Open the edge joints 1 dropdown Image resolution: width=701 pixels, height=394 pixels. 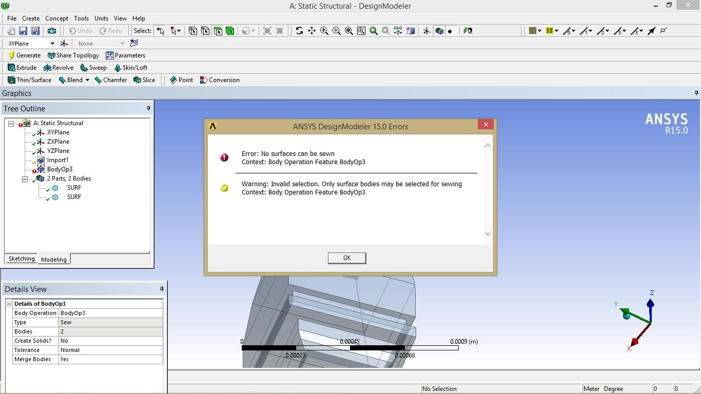(586, 31)
